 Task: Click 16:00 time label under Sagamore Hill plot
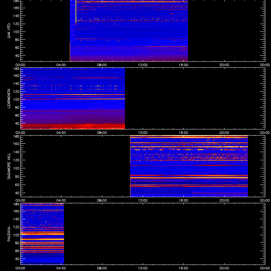pos(184,201)
